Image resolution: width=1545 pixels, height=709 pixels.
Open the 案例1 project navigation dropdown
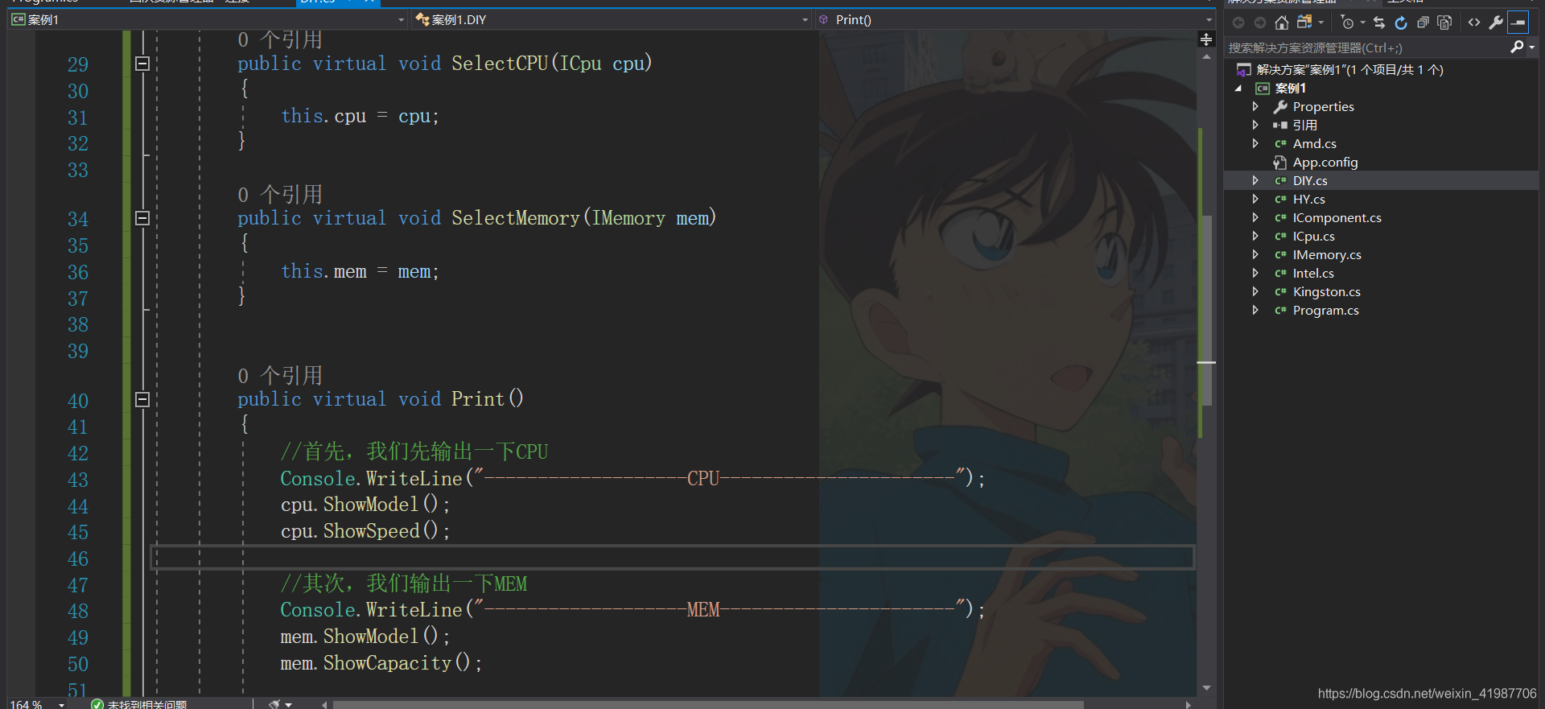pyautogui.click(x=402, y=20)
